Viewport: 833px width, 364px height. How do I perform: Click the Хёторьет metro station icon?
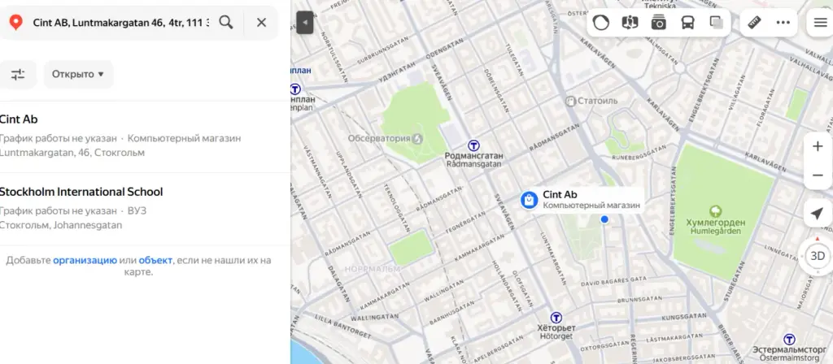pos(556,318)
